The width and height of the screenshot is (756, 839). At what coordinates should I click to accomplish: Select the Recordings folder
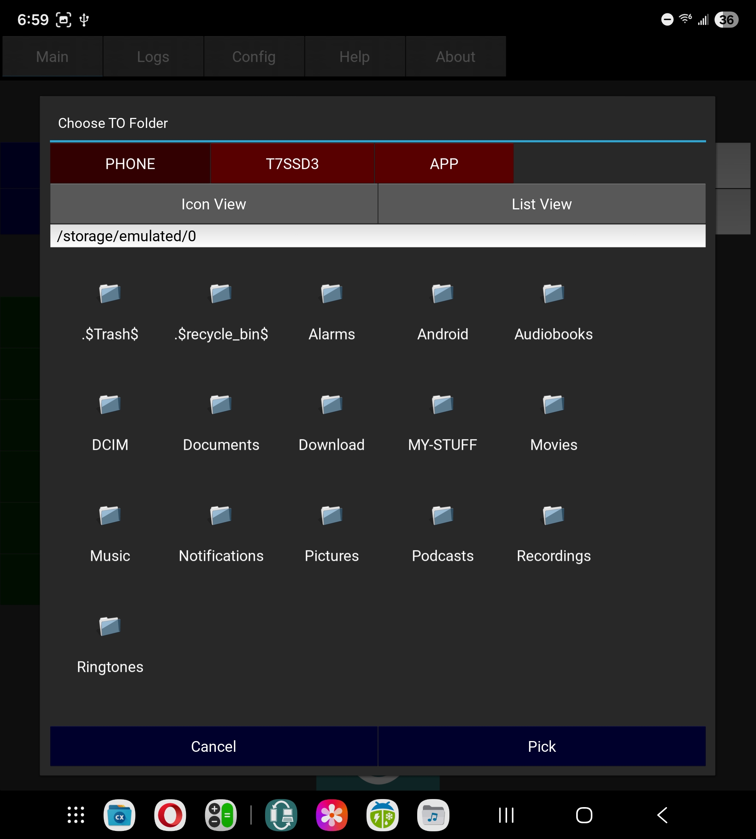point(553,516)
